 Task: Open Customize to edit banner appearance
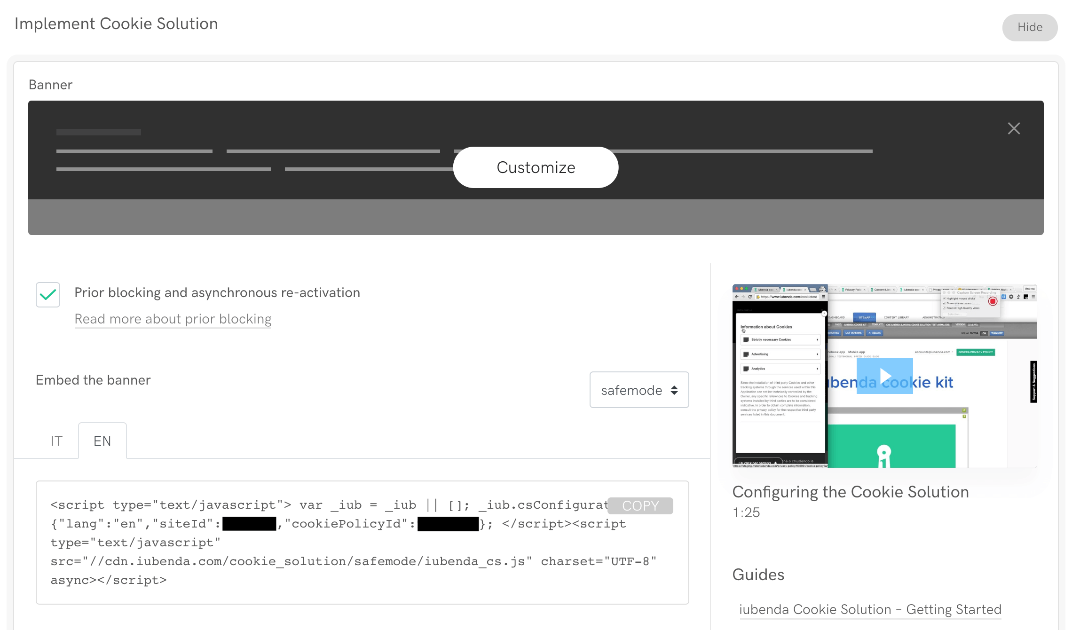tap(535, 167)
